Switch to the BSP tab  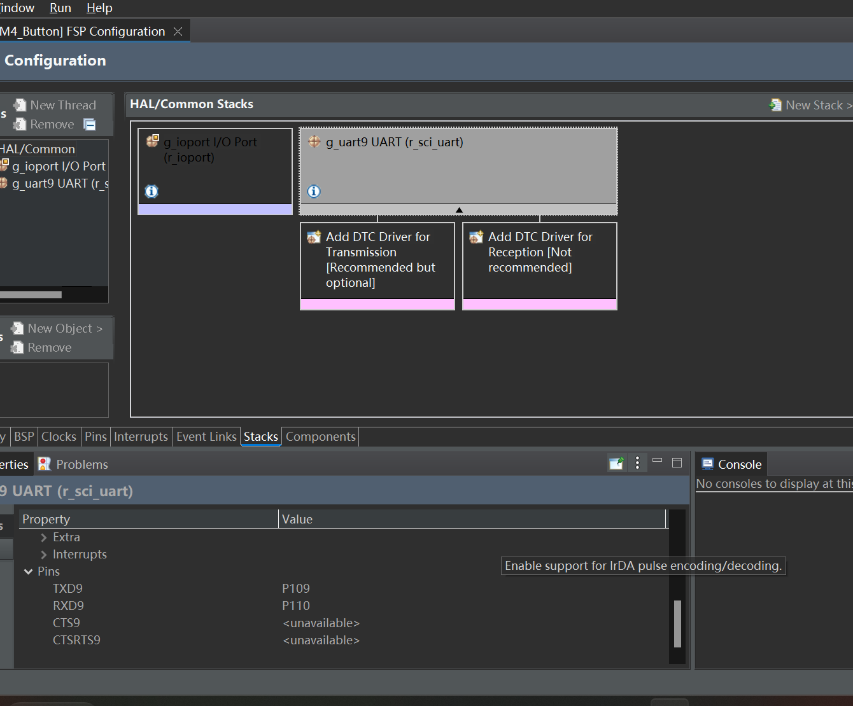click(24, 436)
